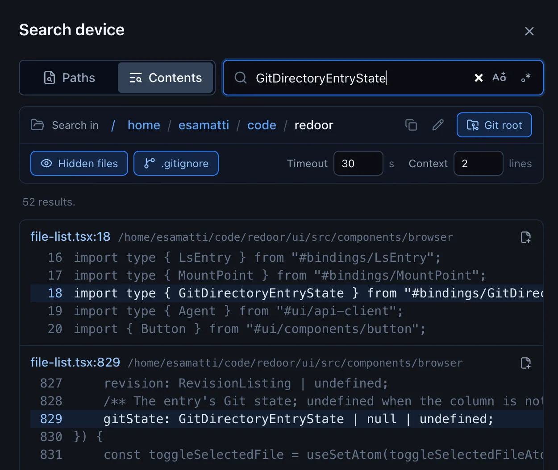Click the Git root button

click(x=494, y=125)
